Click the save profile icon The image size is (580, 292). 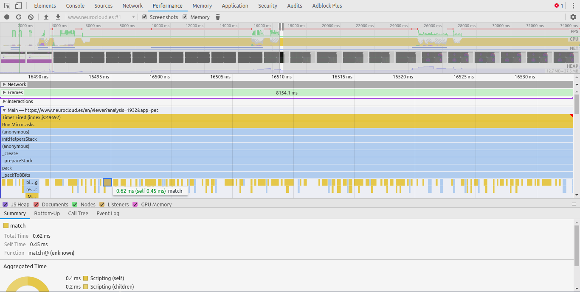click(x=57, y=17)
